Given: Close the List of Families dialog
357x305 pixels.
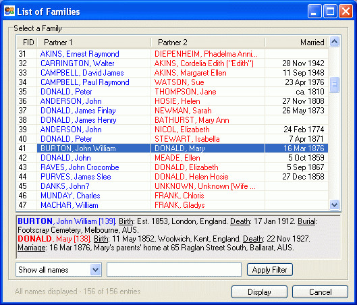Looking at the screenshot, I should [346, 11].
